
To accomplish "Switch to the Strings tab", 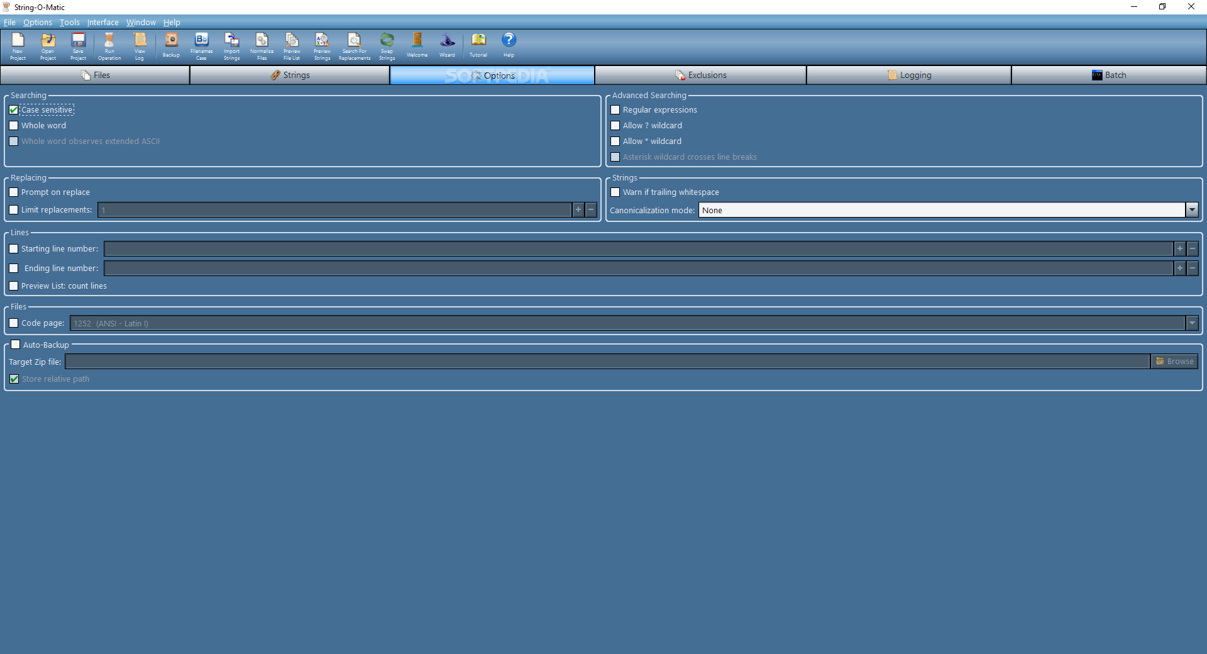I will [290, 75].
